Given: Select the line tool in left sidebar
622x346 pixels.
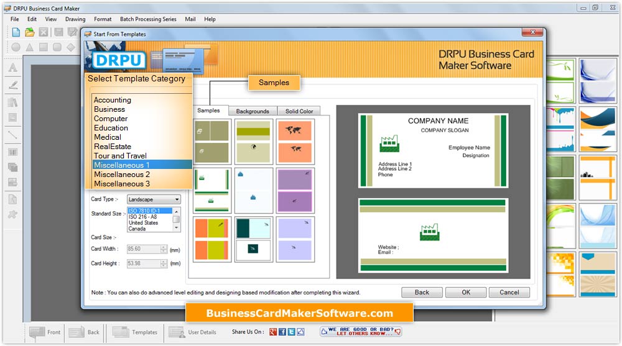Looking at the screenshot, I should click(12, 135).
